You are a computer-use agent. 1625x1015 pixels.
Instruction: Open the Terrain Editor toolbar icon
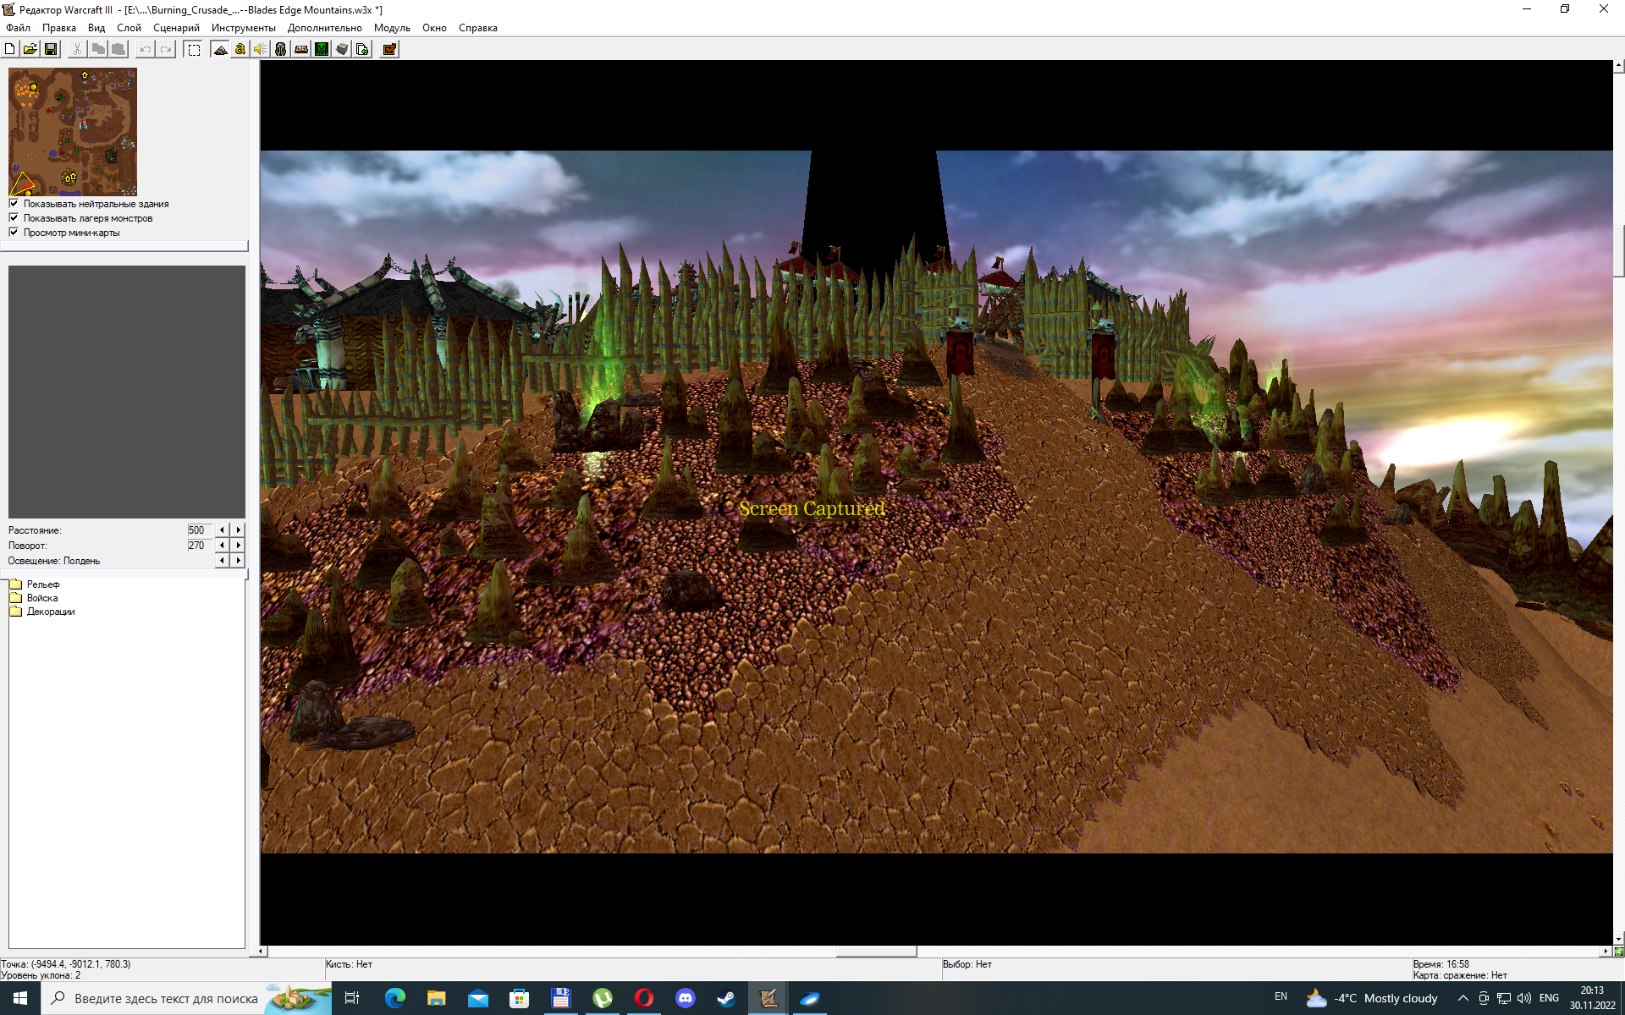[220, 49]
